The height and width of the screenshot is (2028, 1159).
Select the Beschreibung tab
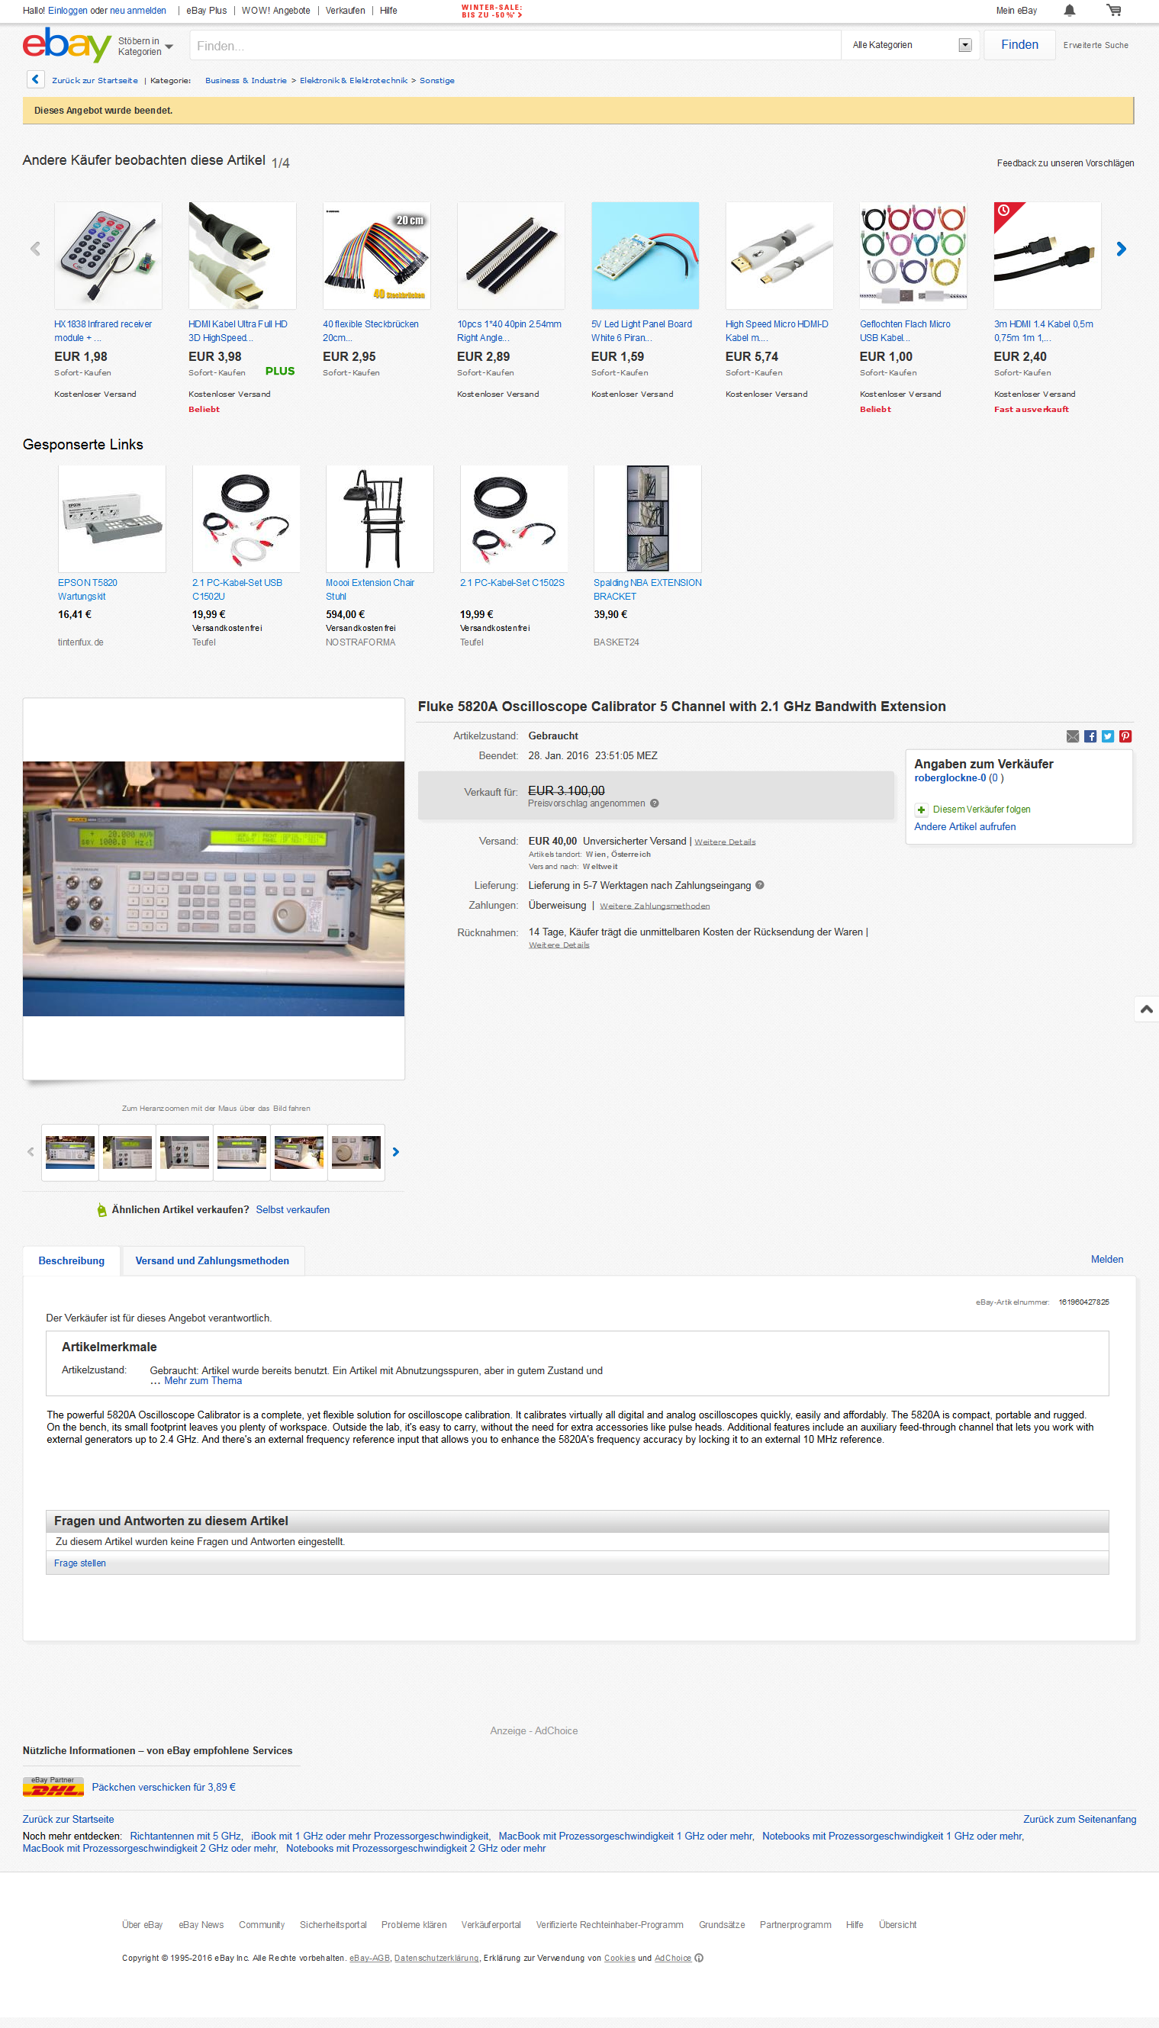72,1260
